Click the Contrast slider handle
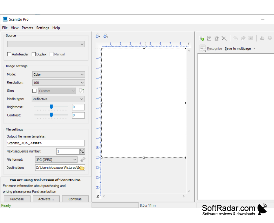Viewport: 274px width, 223px height. coord(51,115)
